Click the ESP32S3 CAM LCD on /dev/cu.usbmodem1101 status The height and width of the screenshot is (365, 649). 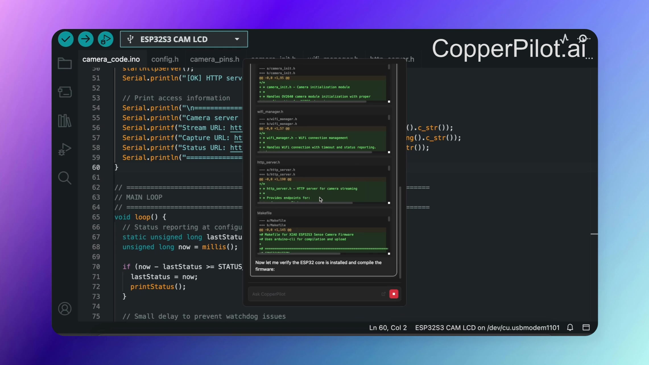pos(487,328)
